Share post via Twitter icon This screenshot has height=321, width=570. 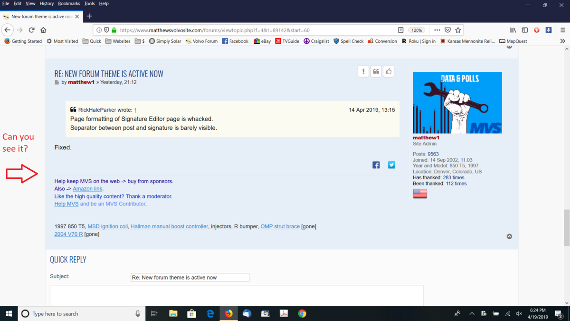pyautogui.click(x=391, y=165)
